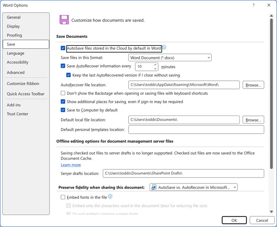Confirm with the OK button

[234, 220]
